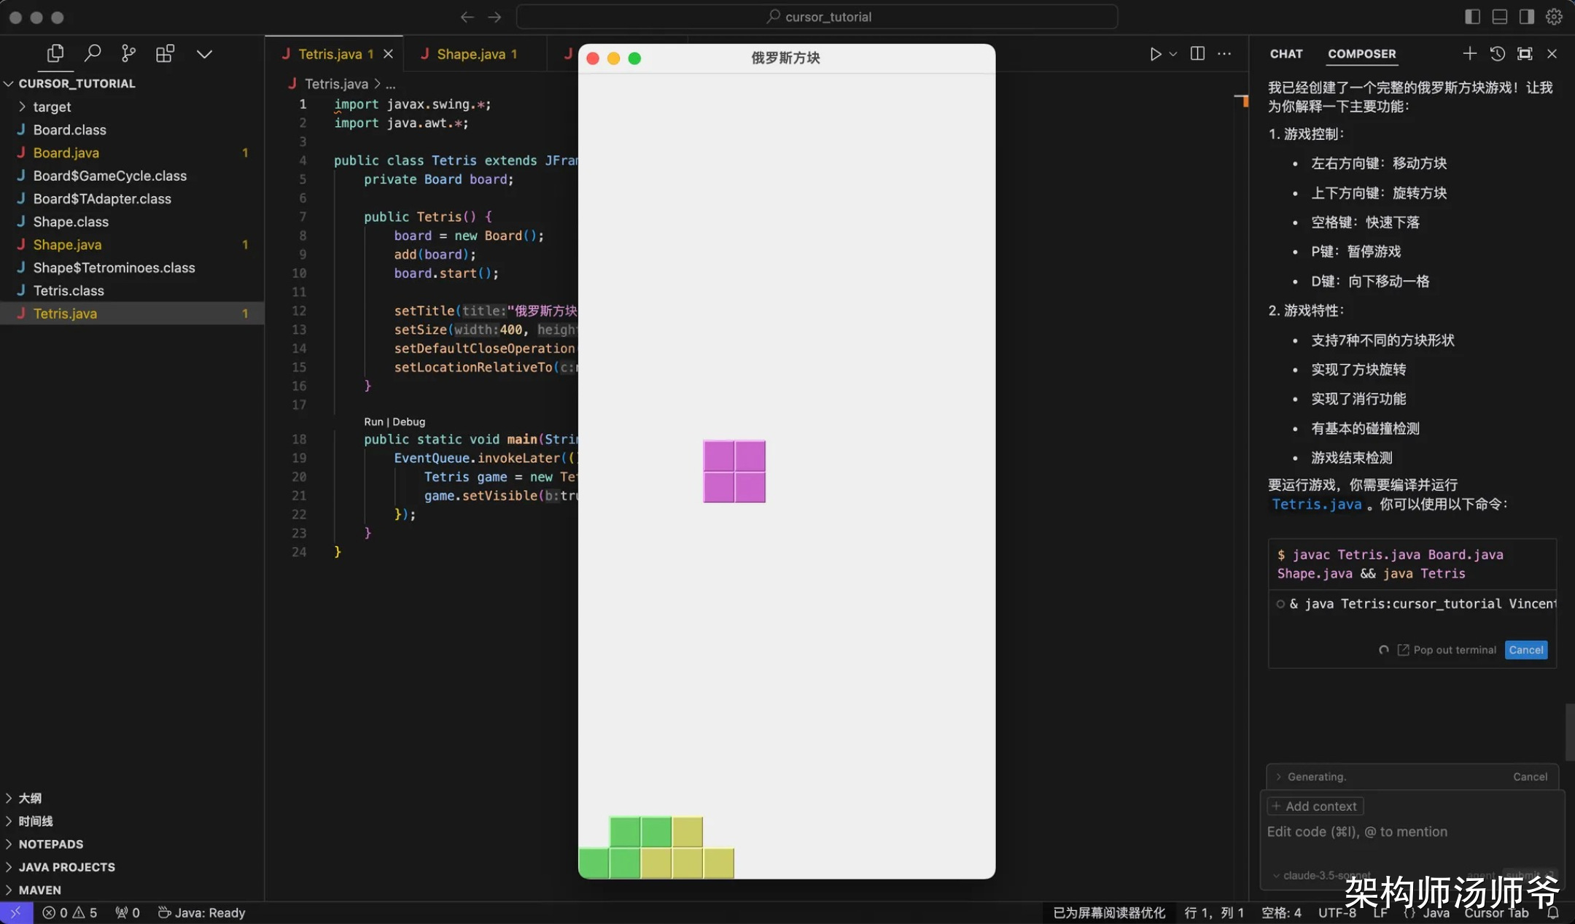Image resolution: width=1575 pixels, height=924 pixels.
Task: Expand the JAVA PROJECTS section
Action: tap(66, 867)
